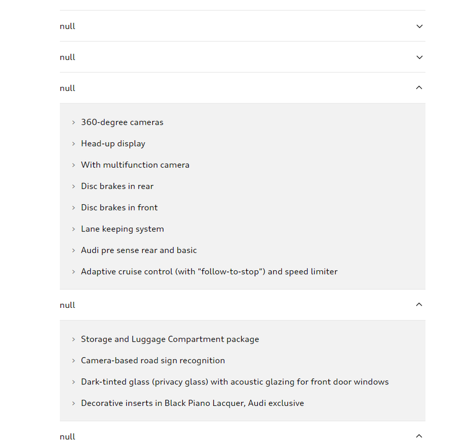Select Dark-tinted glass privacy glass item

(x=235, y=382)
